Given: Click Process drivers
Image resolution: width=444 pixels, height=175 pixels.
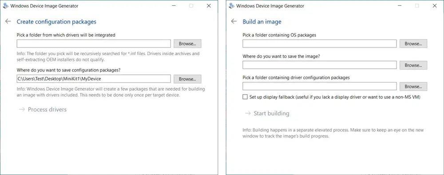Looking at the screenshot, I should coord(43,110).
